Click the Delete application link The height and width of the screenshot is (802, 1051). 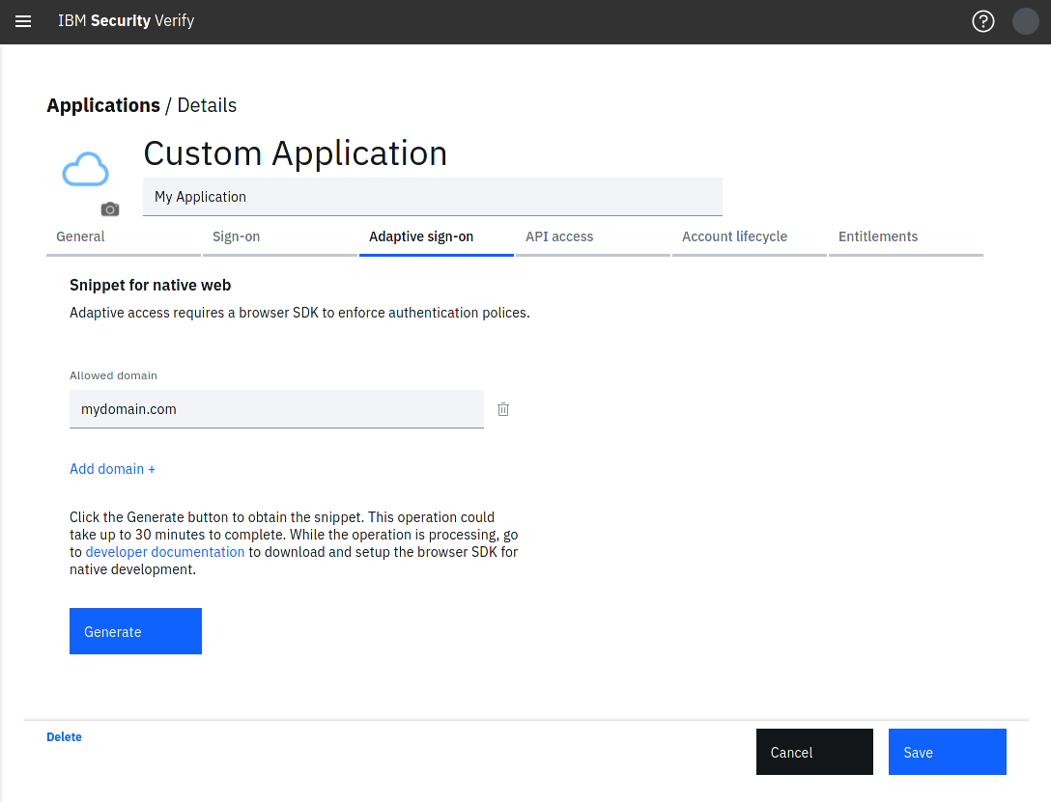click(x=65, y=737)
